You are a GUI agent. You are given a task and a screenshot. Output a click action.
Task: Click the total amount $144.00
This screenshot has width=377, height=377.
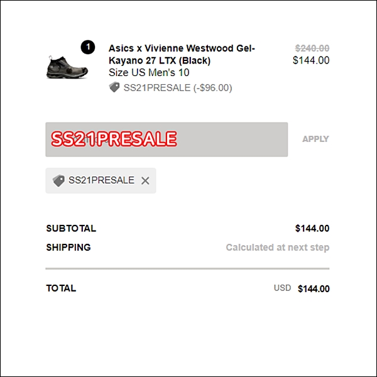click(x=314, y=289)
